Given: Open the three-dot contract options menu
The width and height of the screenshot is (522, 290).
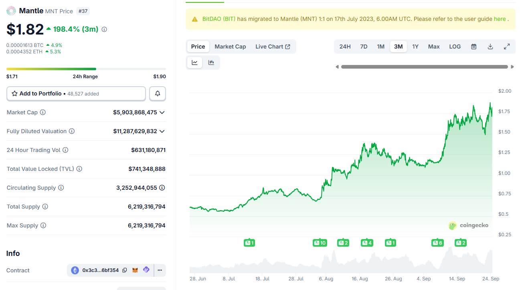Looking at the screenshot, I should click(160, 270).
